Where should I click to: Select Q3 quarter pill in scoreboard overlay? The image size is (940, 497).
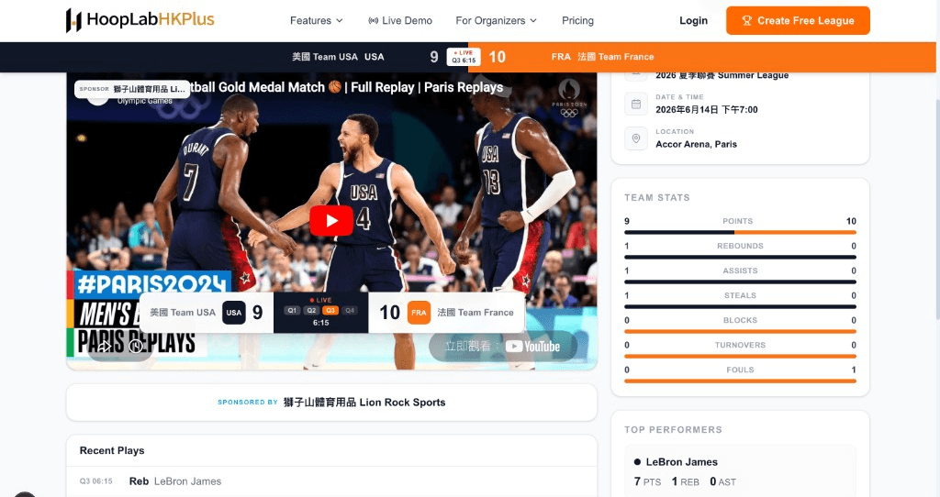[x=330, y=310]
